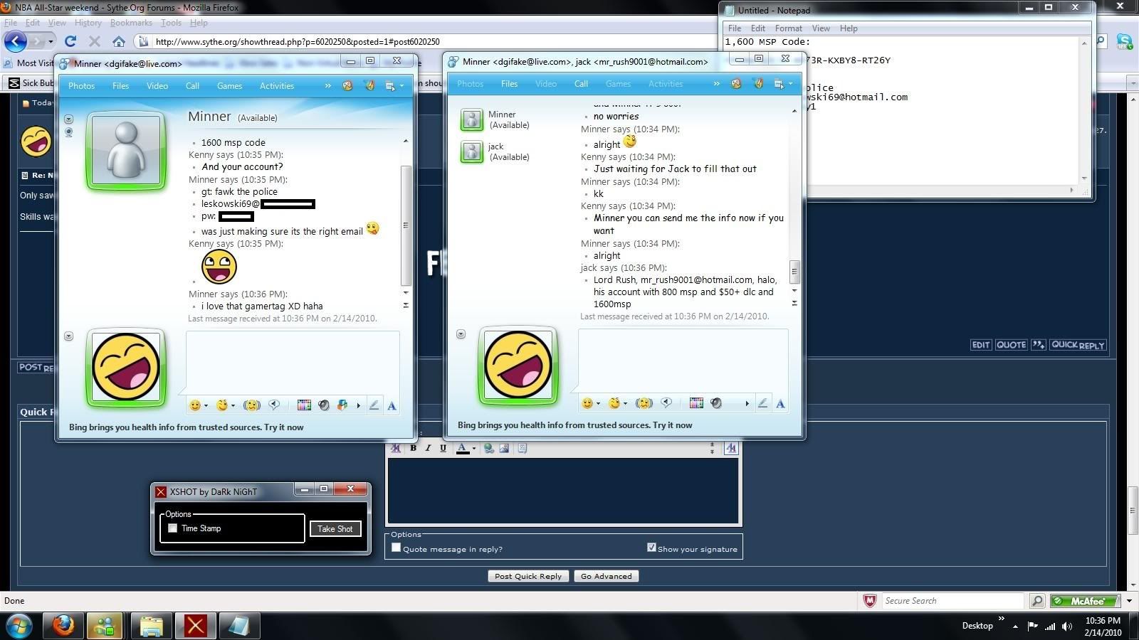This screenshot has height=640, width=1139.
Task: Click the QUOTE post button
Action: pyautogui.click(x=1011, y=345)
